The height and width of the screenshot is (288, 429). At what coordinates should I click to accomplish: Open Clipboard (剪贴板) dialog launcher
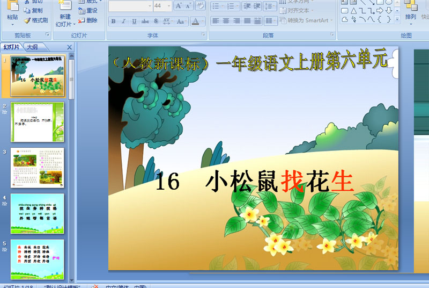[47, 34]
